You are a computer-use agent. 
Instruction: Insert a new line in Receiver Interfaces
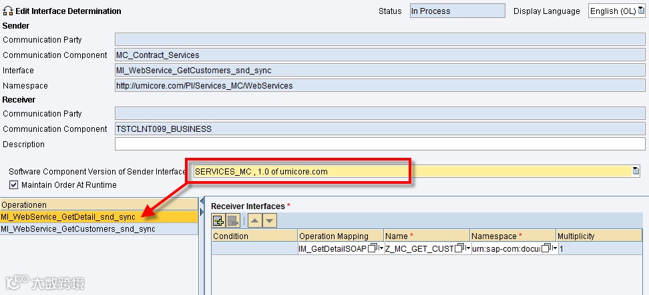click(x=218, y=221)
